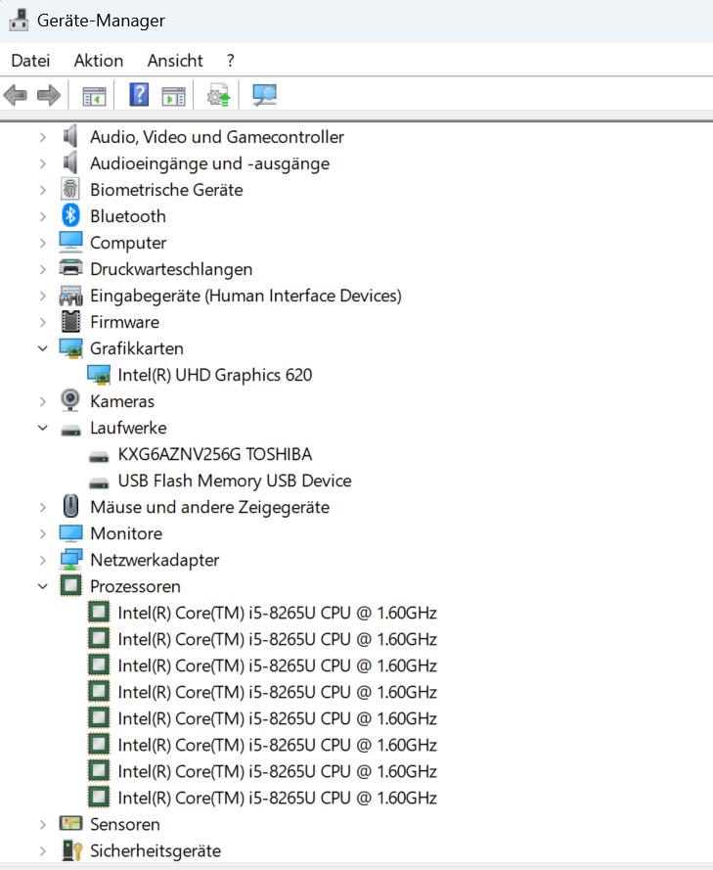Click the Geräte-Manager title bar icon
This screenshot has width=713, height=870.
[x=19, y=20]
